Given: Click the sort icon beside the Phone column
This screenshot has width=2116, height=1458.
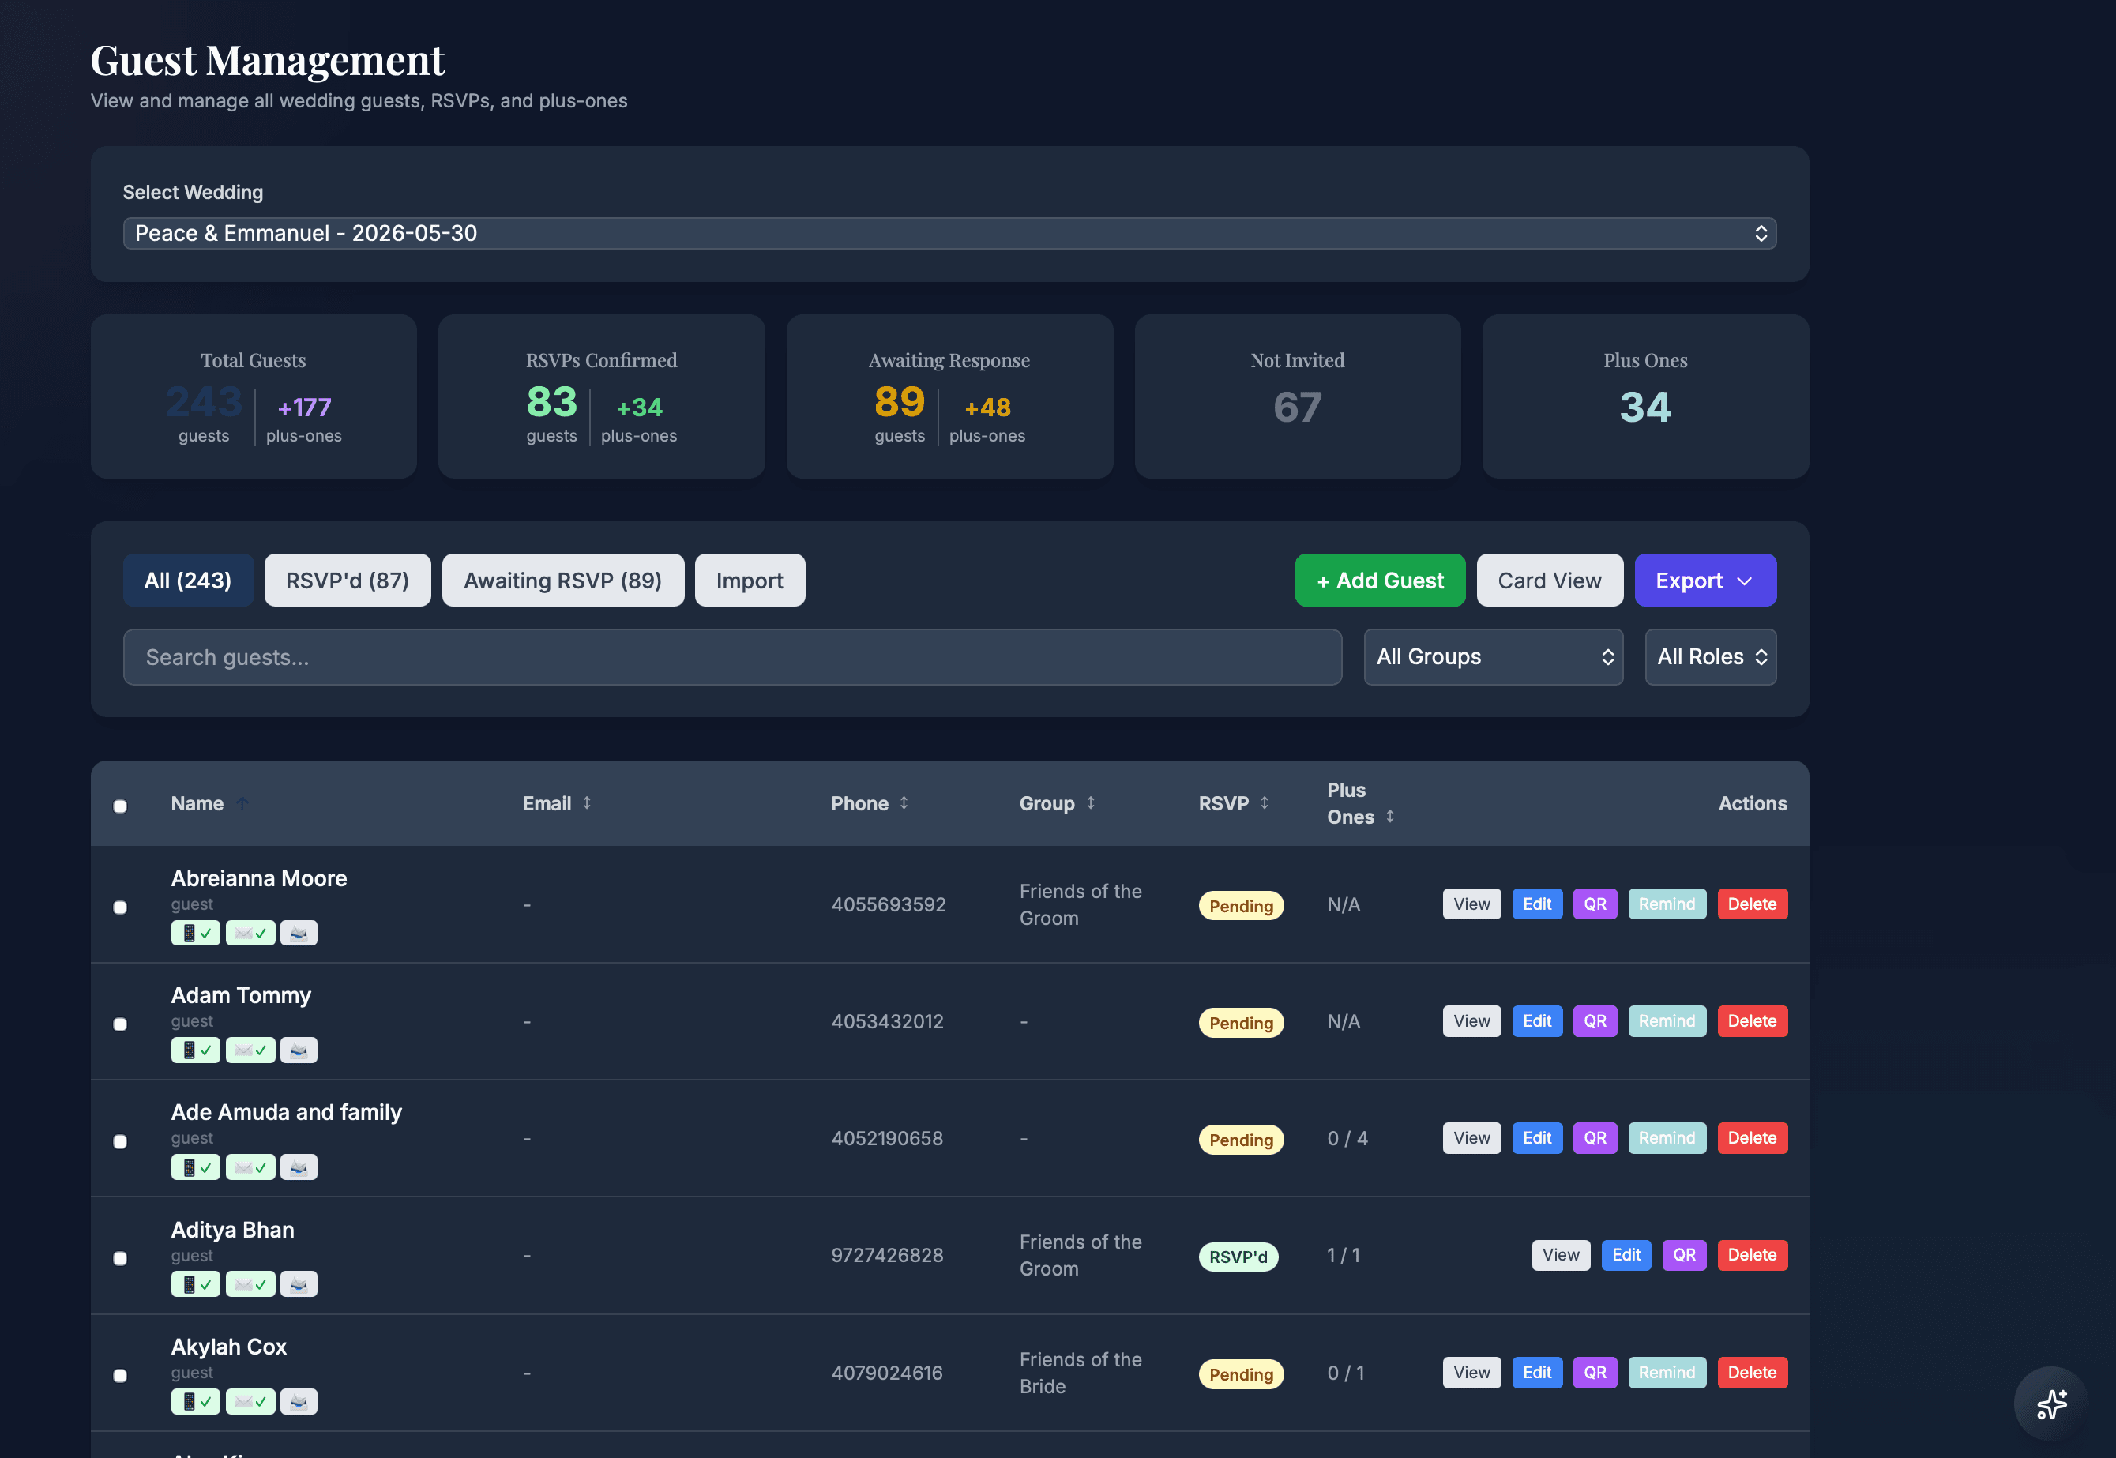Looking at the screenshot, I should tap(904, 803).
